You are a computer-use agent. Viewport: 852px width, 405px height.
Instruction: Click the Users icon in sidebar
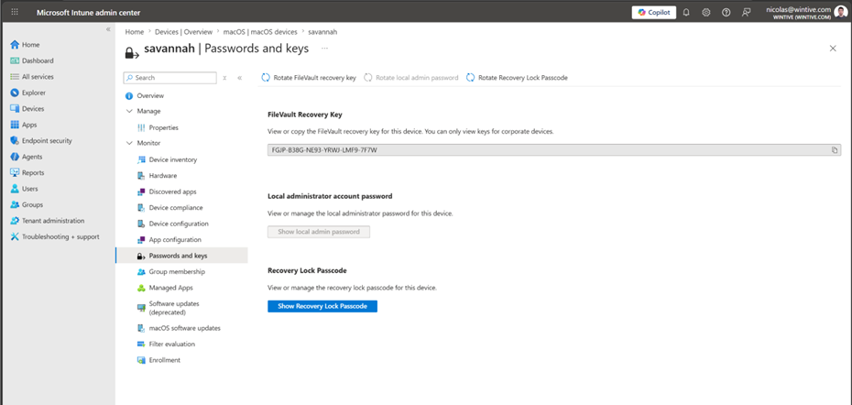(x=15, y=189)
